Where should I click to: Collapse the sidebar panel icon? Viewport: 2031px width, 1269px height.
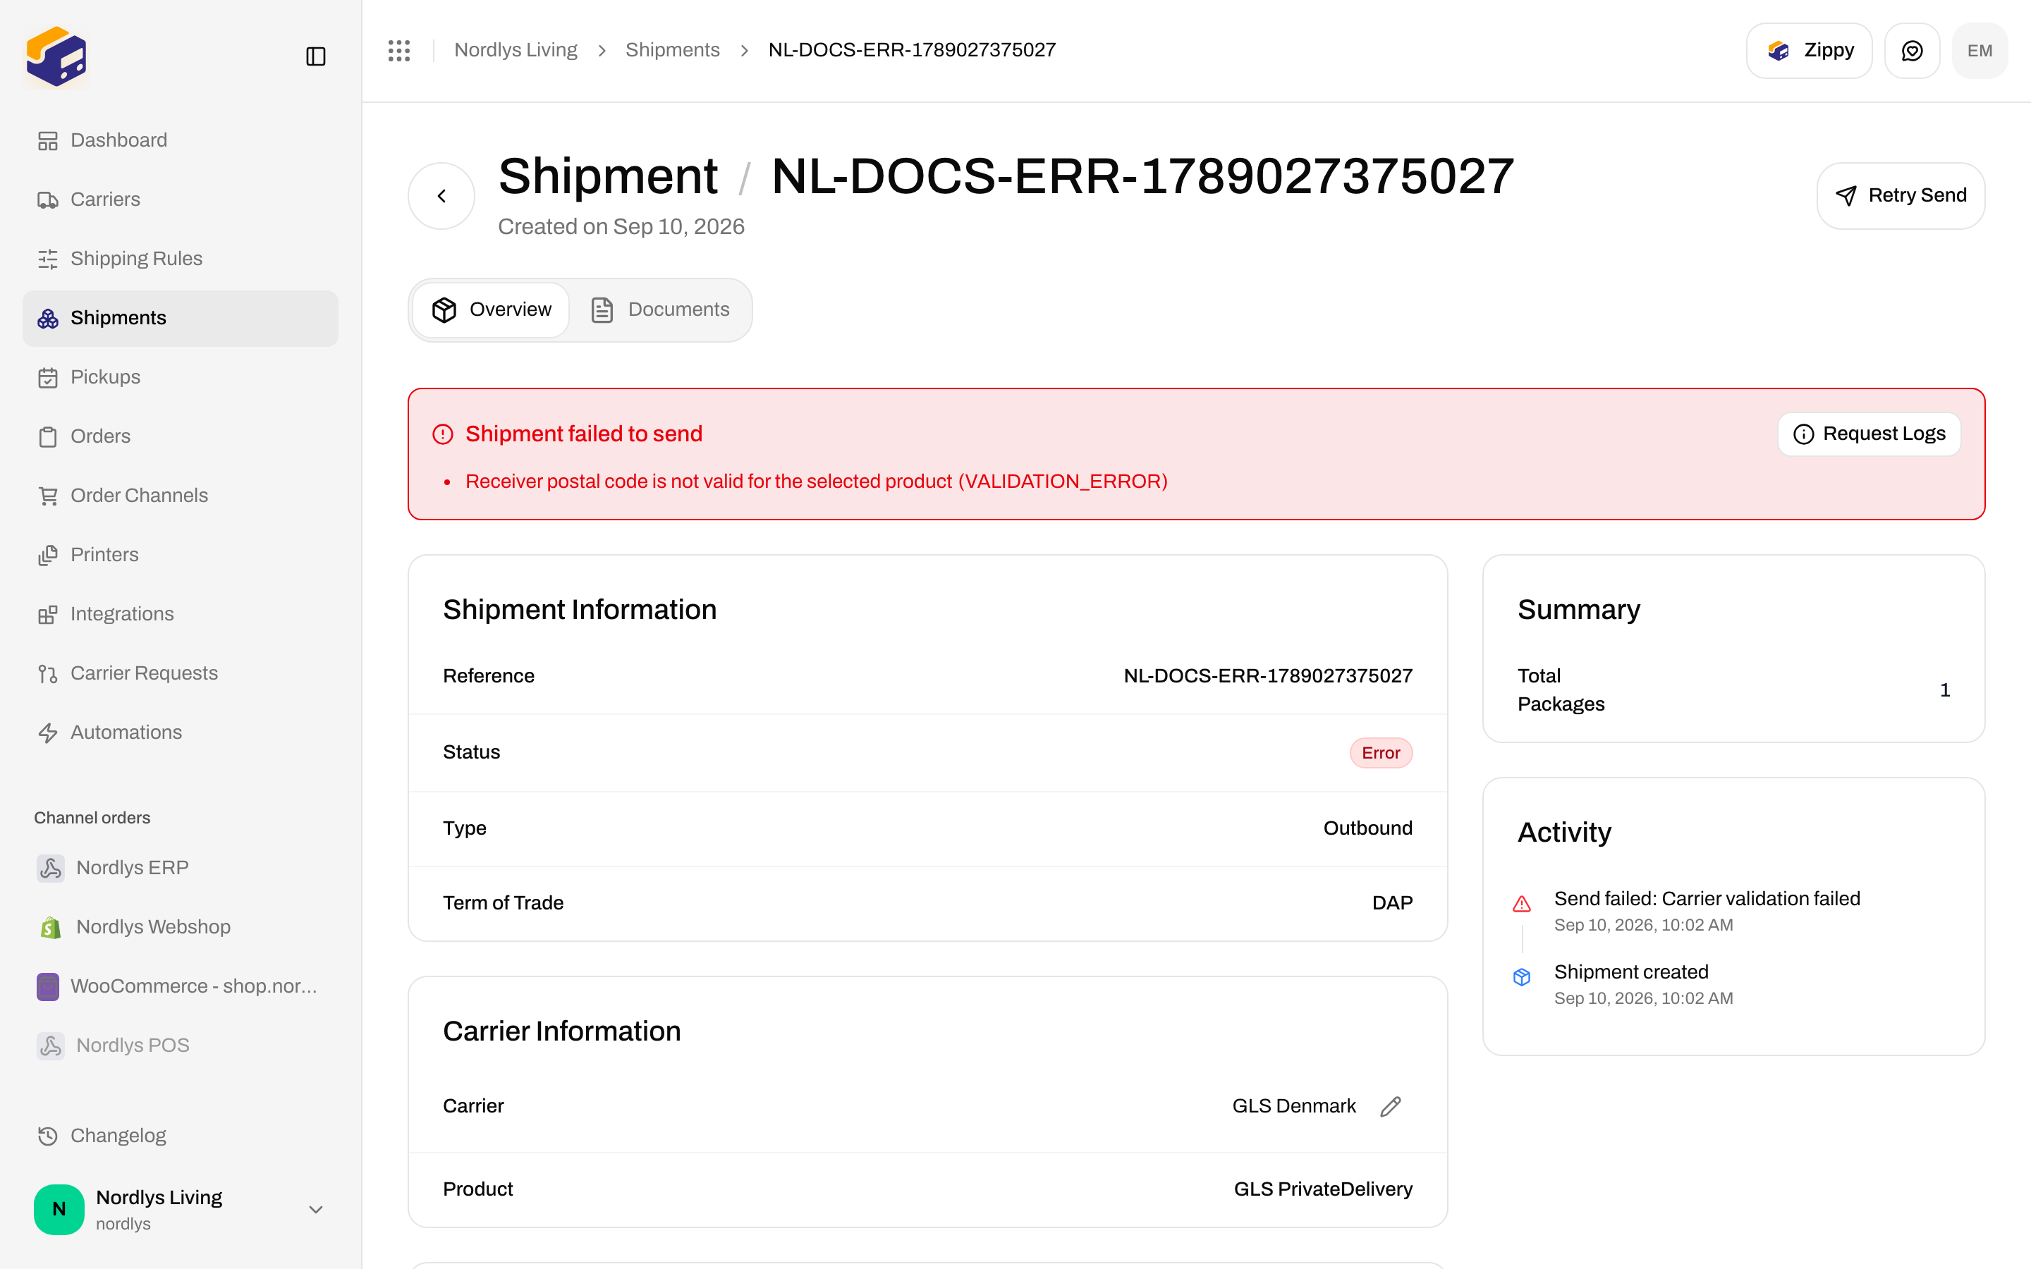pos(315,56)
